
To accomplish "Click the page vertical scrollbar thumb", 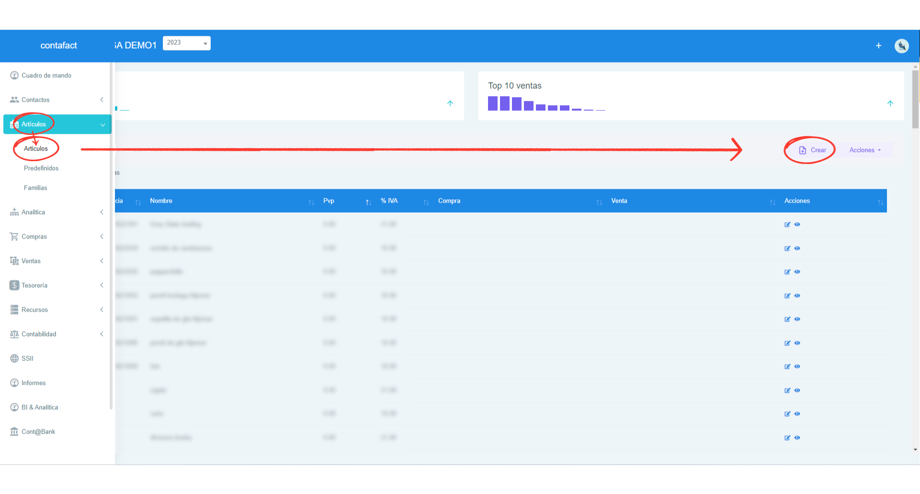I will 915,99.
